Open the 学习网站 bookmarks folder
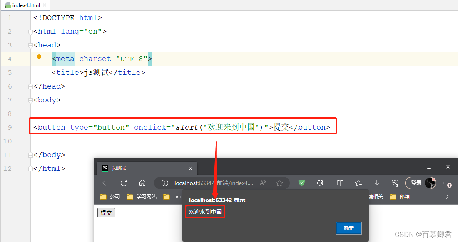Screen dimensions: 458x242 coord(142,197)
